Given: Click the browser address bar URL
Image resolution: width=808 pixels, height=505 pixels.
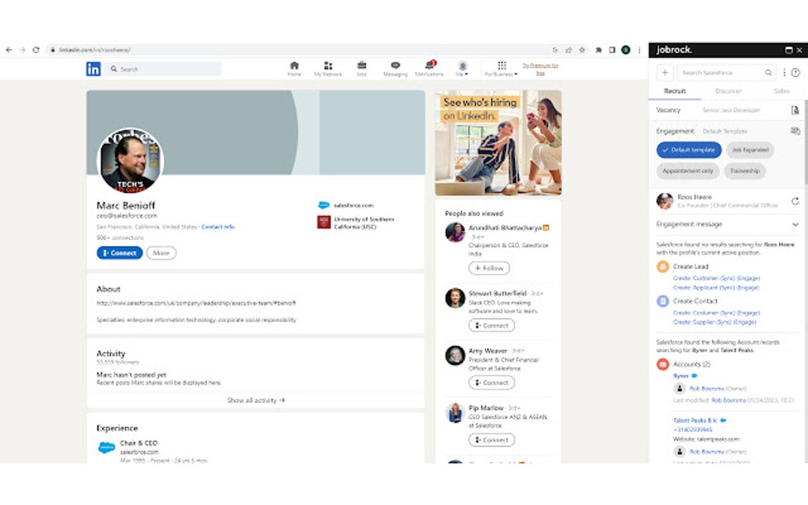Looking at the screenshot, I should click(94, 50).
